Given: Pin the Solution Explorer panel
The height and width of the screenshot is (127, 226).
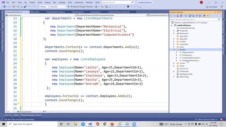Looking at the screenshot, I should [x=218, y=12].
